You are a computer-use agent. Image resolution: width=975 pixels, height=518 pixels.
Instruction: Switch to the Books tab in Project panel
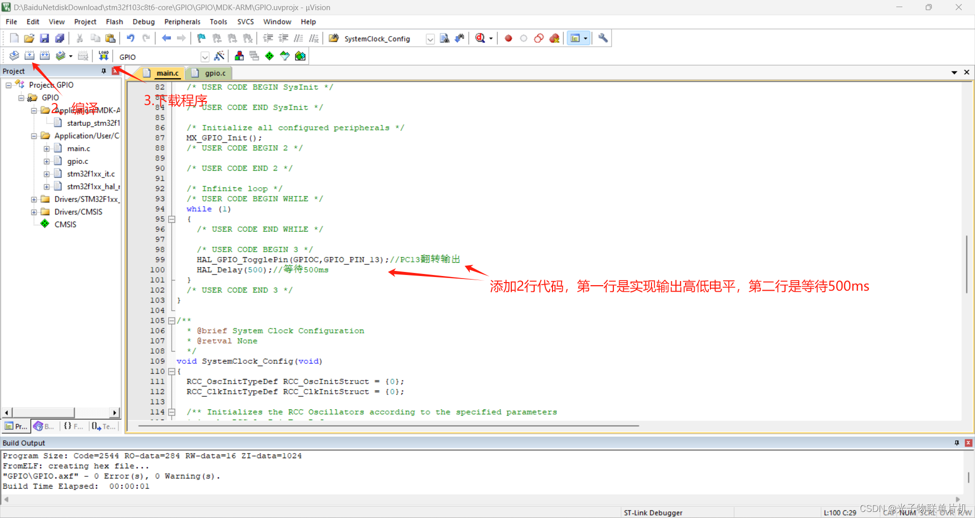[x=44, y=426]
